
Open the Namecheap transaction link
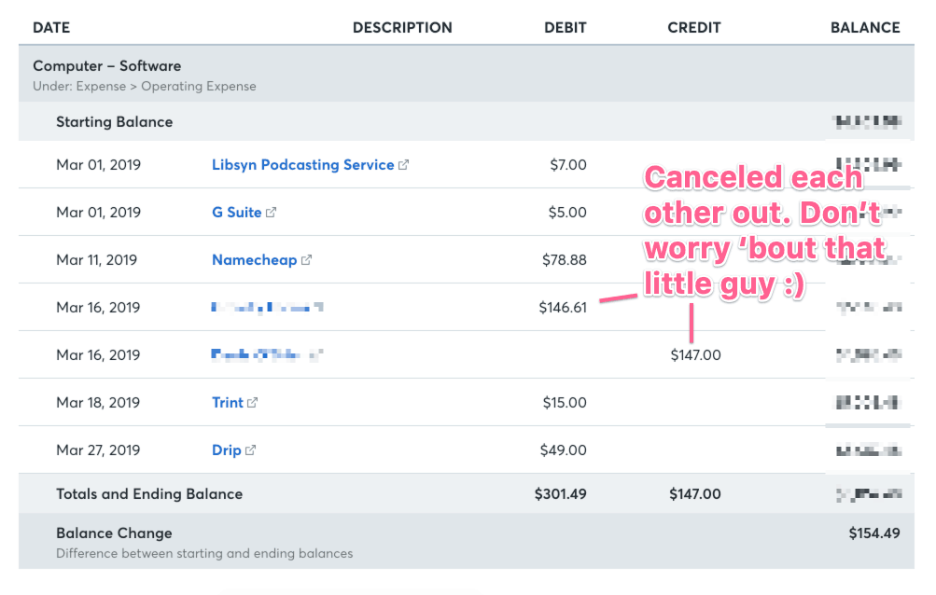point(254,260)
